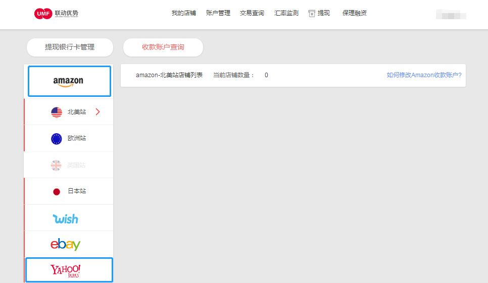This screenshot has height=283, width=488.
Task: Select the greyed 英国站 text
Action: pos(76,165)
